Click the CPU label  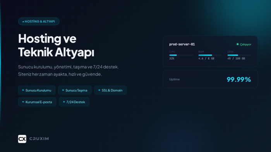(172, 52)
